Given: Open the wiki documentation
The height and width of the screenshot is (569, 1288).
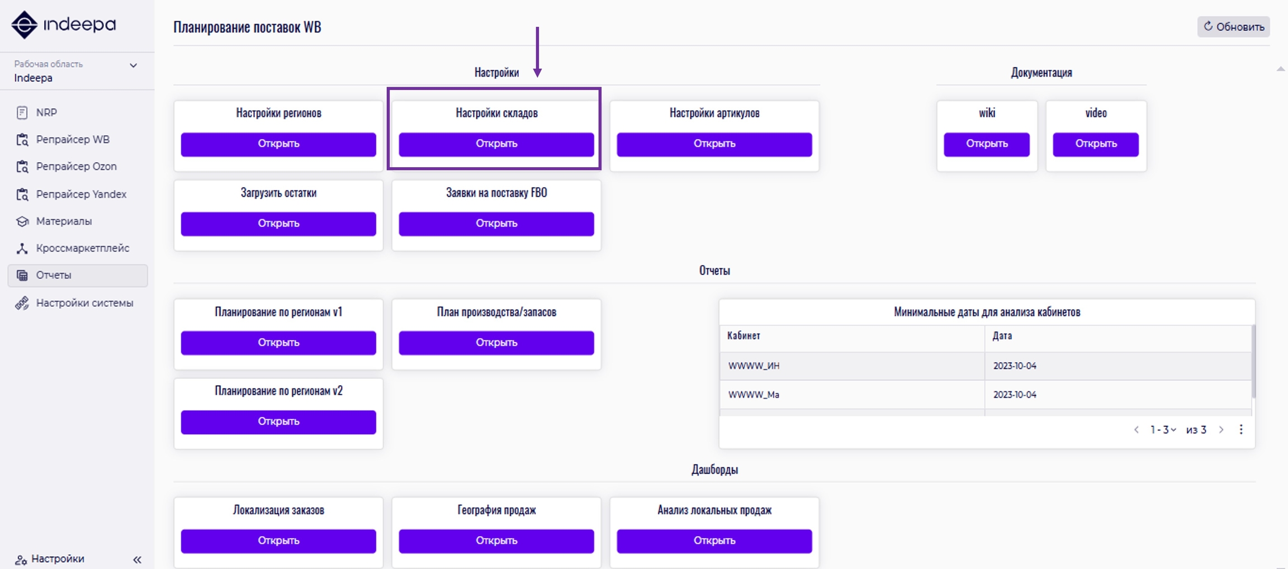Looking at the screenshot, I should pos(986,144).
